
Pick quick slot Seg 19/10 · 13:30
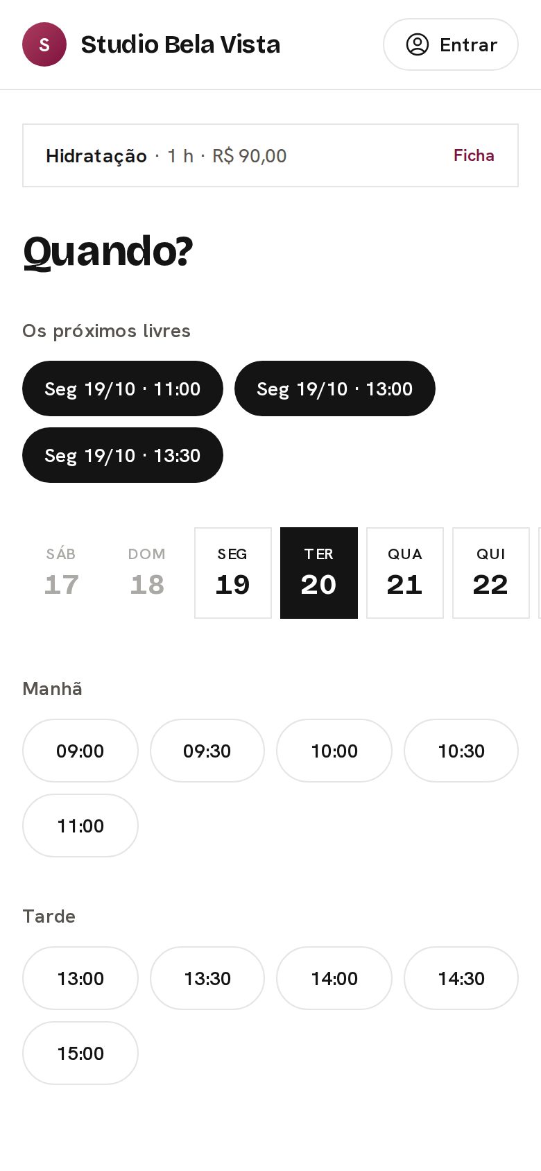pos(123,455)
